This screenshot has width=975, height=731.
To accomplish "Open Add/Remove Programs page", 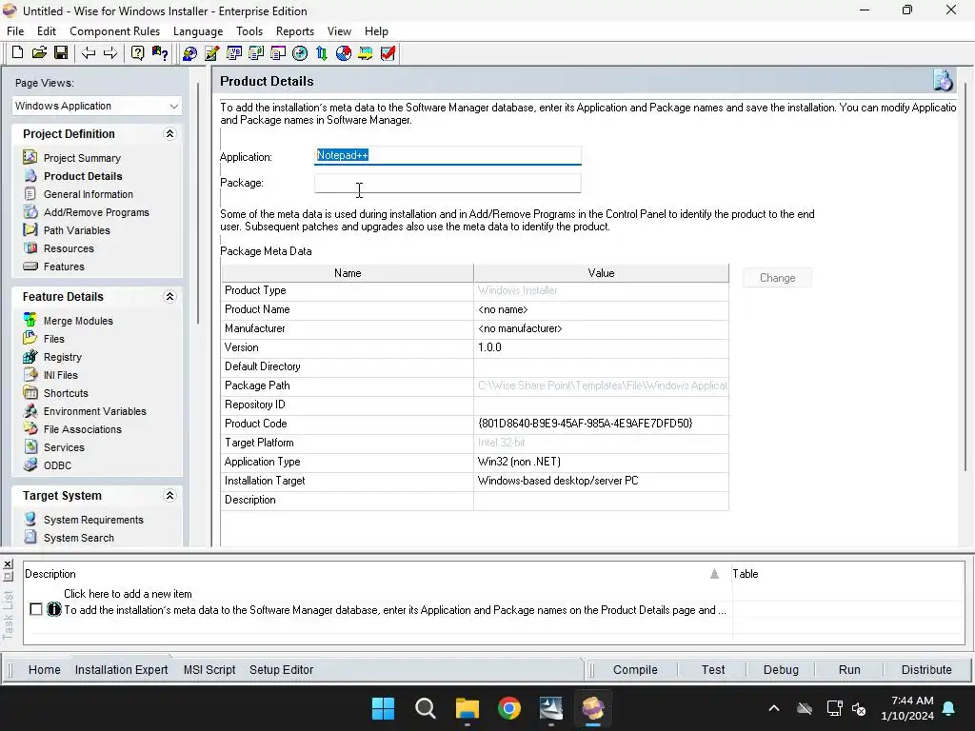I will click(96, 212).
